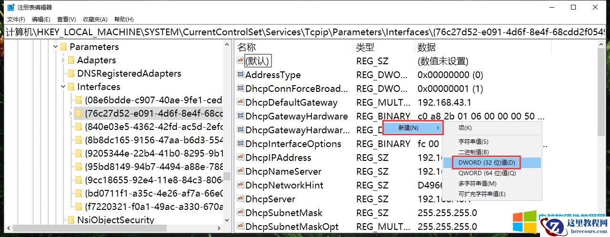Collapse the Parameters tree node
Viewport: 610px width, 237px height.
pos(56,47)
